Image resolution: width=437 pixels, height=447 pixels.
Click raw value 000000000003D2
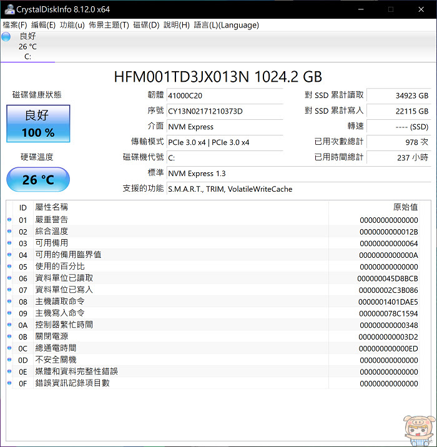tap(388, 337)
